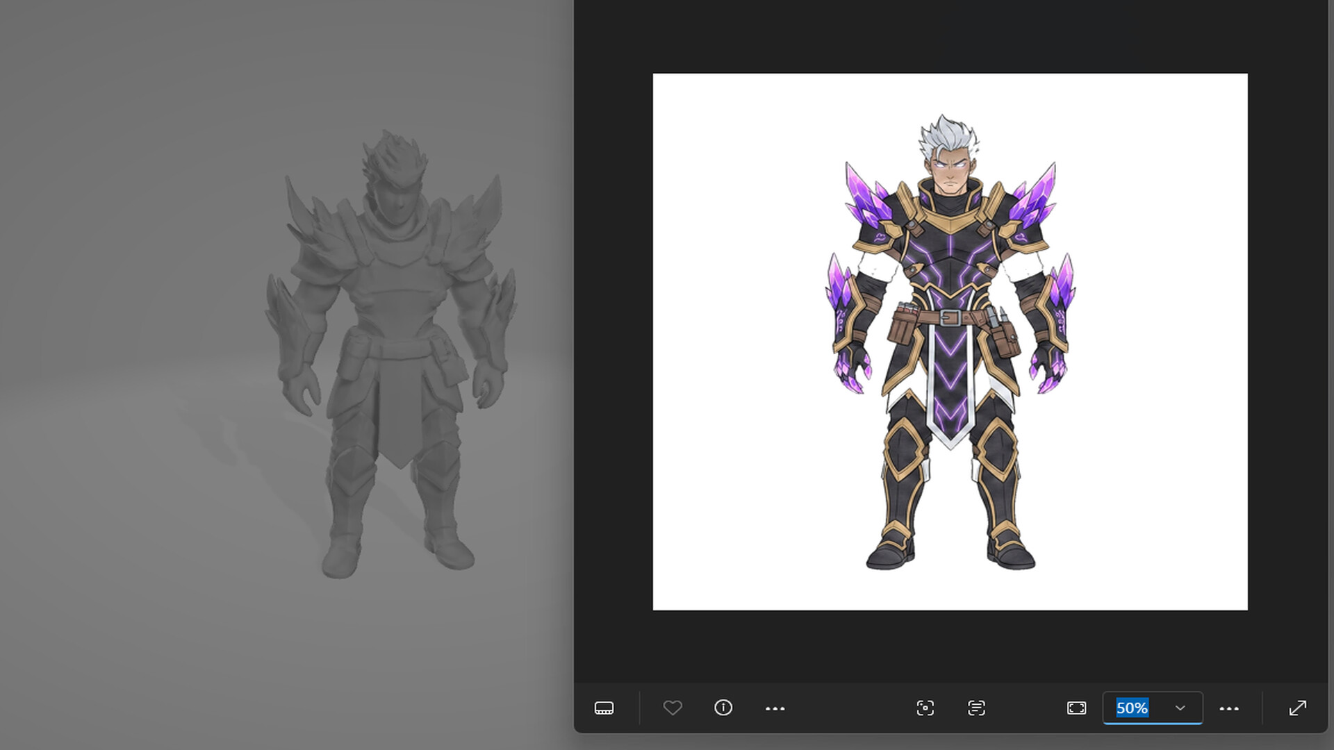Fit the image to the window

pyautogui.click(x=1076, y=708)
